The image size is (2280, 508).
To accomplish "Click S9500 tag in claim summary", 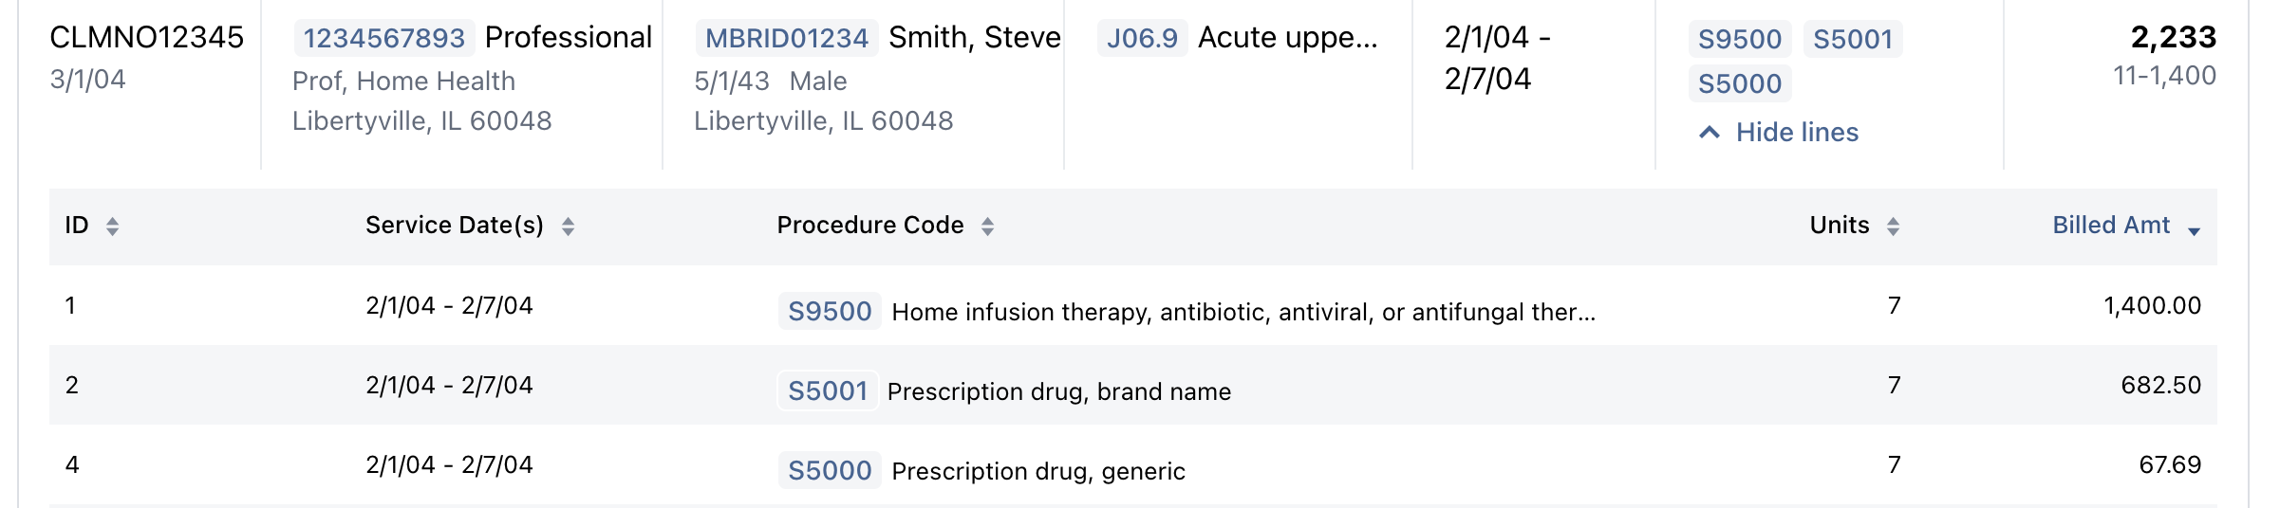I will click(1740, 39).
